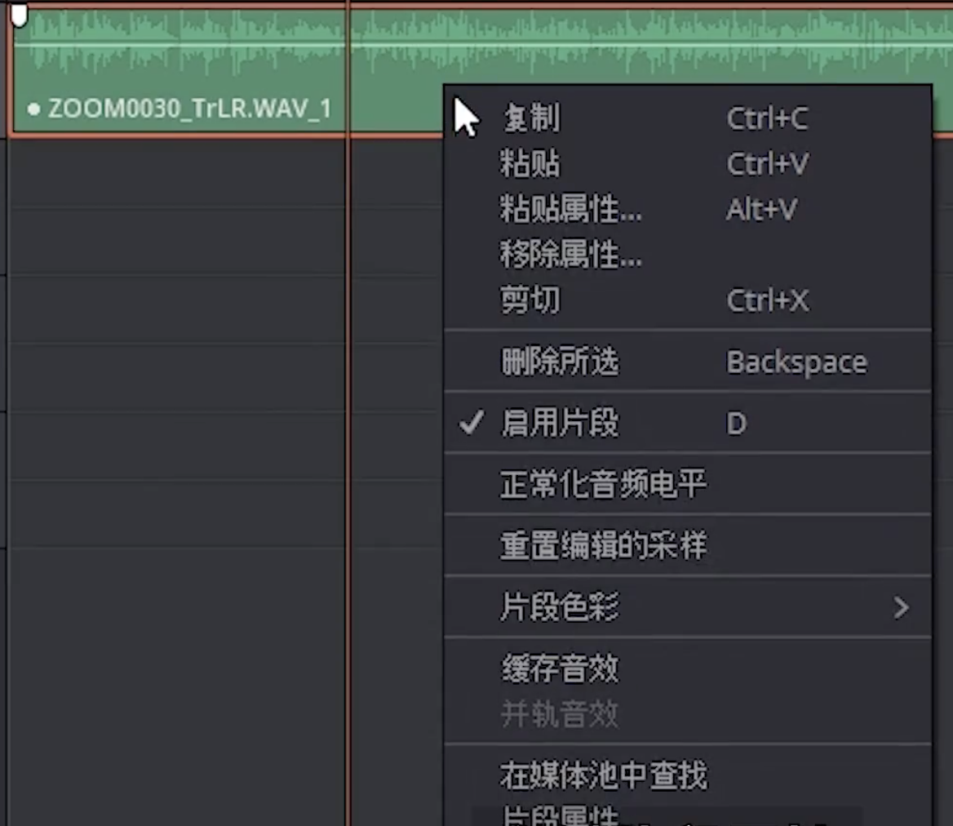Screen dimensions: 953x826
Task: Click 删除所选 to delete the selection
Action: 560,362
